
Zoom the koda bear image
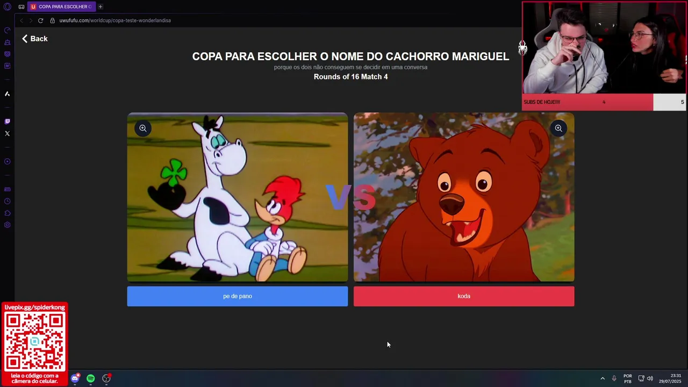pos(558,128)
